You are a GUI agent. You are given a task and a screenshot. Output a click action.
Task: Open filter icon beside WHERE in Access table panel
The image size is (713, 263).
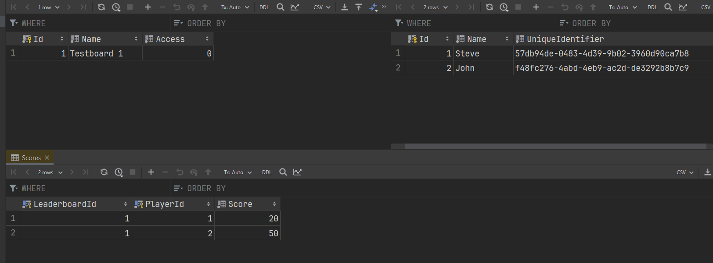tap(14, 23)
